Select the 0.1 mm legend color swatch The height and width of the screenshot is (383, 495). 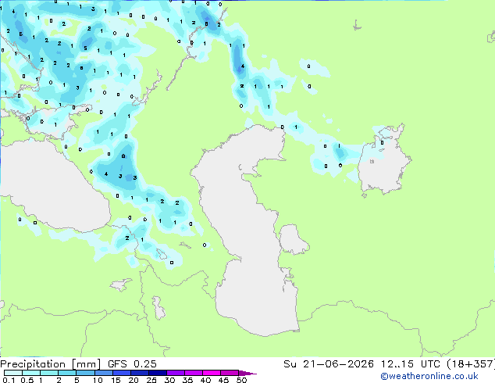pyautogui.click(x=13, y=373)
